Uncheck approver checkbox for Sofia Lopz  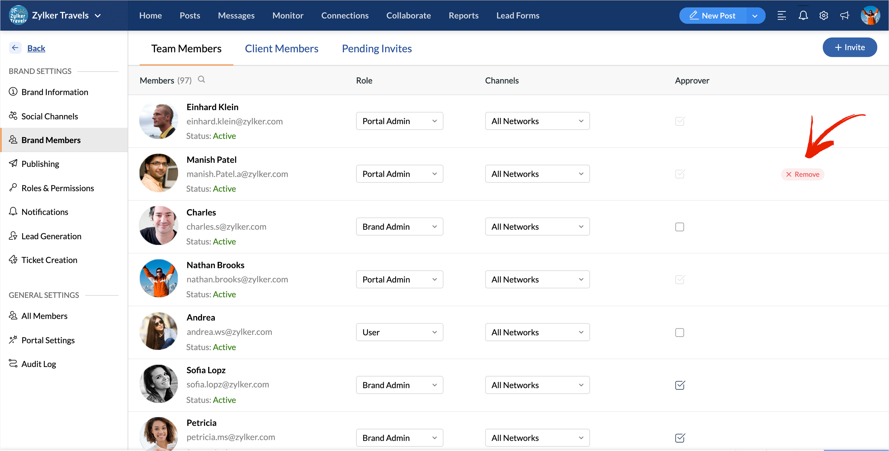[679, 385]
